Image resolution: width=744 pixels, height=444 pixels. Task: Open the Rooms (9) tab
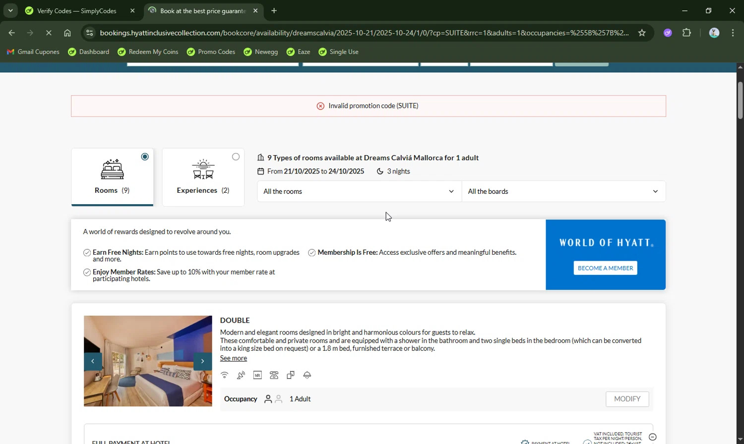tap(112, 177)
